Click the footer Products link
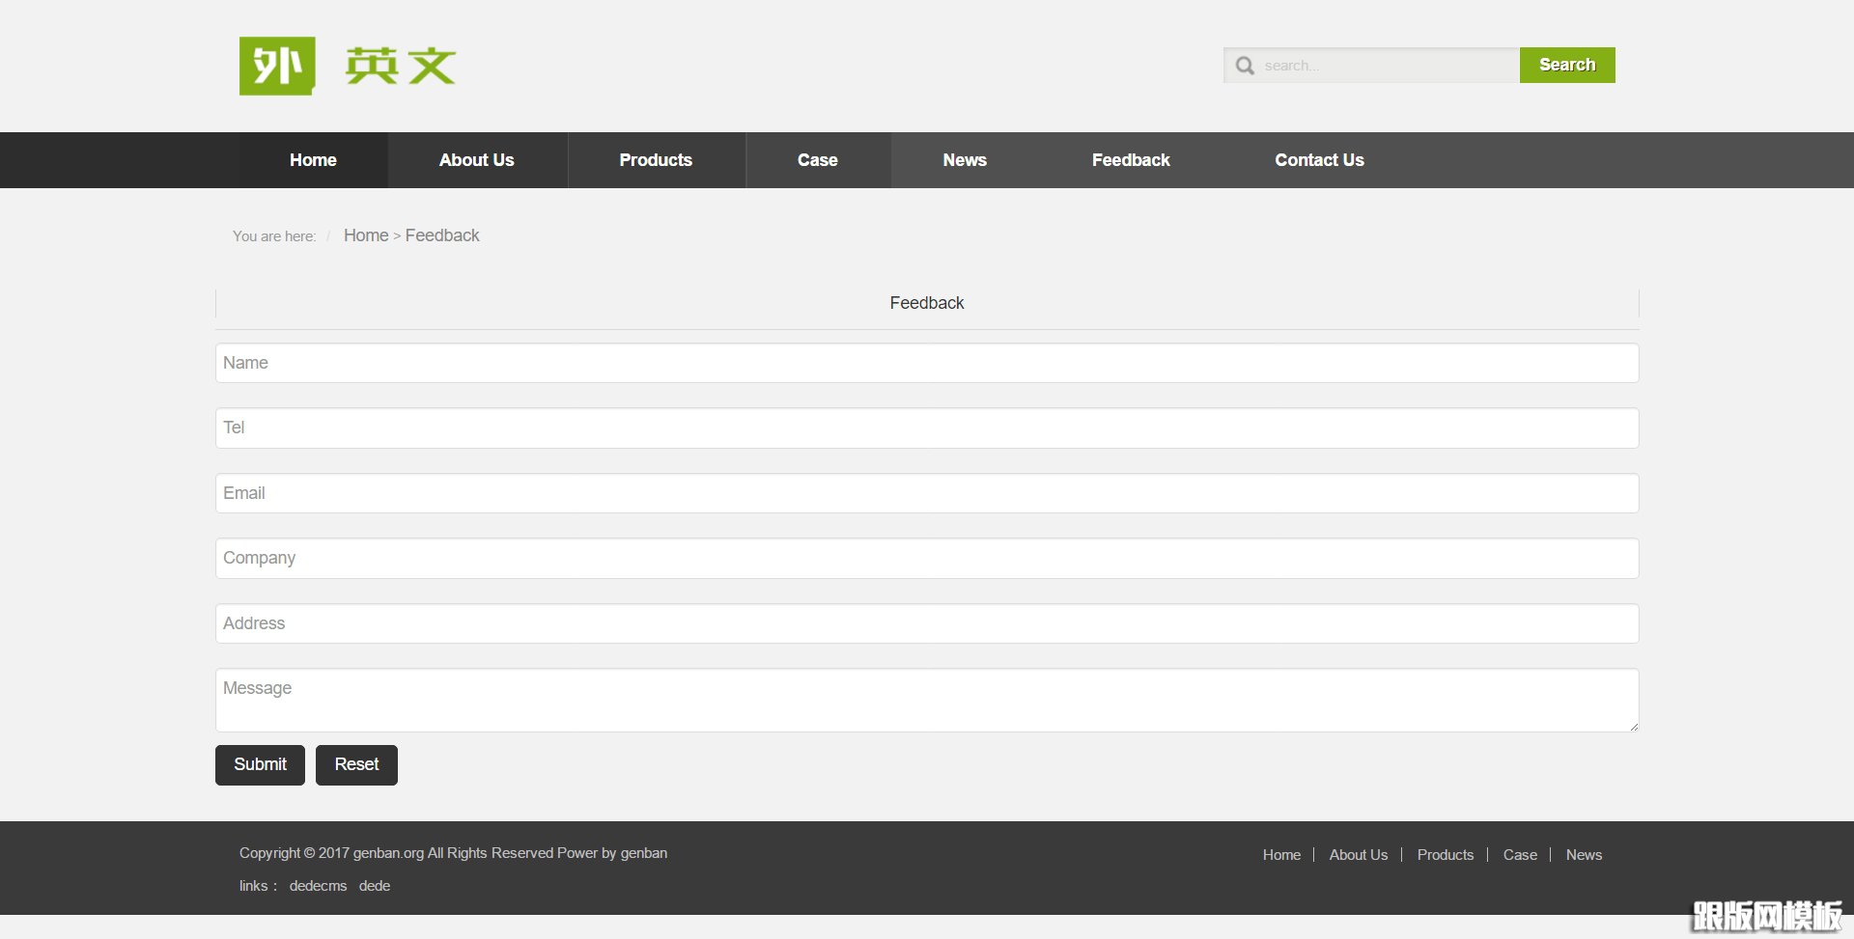This screenshot has width=1854, height=939. click(1445, 855)
